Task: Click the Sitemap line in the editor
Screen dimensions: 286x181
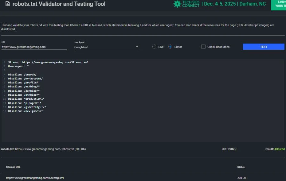Action: 48,62
